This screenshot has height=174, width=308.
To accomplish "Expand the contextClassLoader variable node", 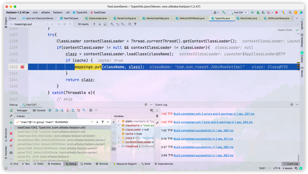I will 119,142.
